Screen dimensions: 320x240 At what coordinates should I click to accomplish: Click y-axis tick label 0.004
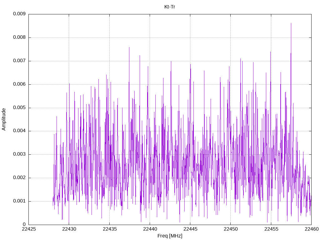(19, 131)
